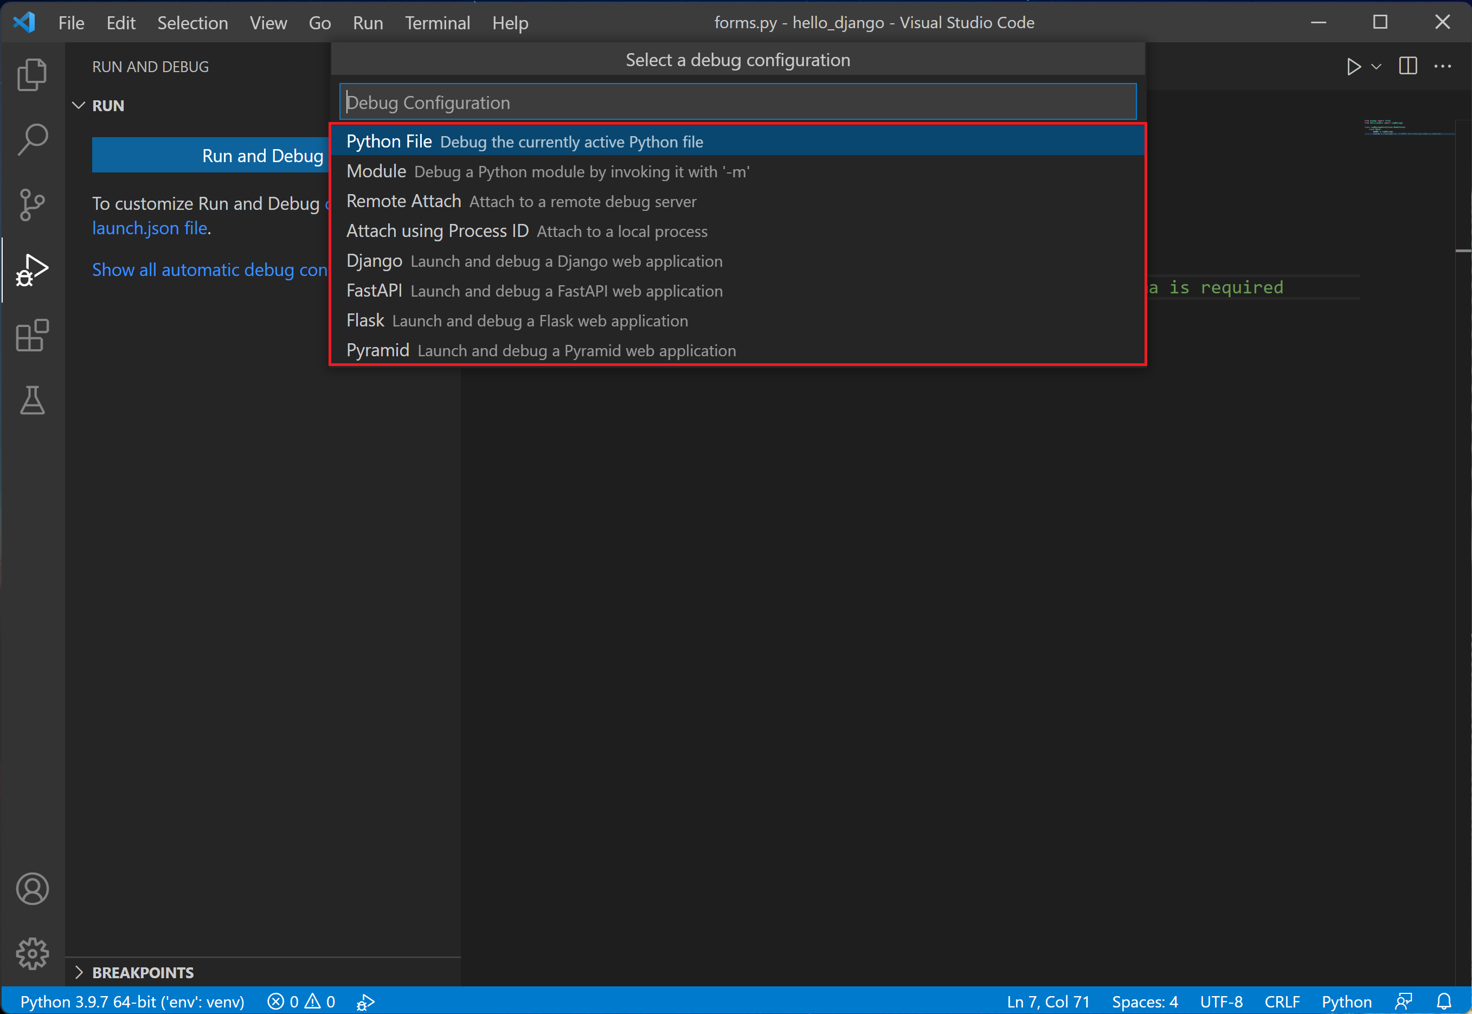Screen dimensions: 1472x1014
Task: Open the Terminal menu
Action: [x=437, y=22]
